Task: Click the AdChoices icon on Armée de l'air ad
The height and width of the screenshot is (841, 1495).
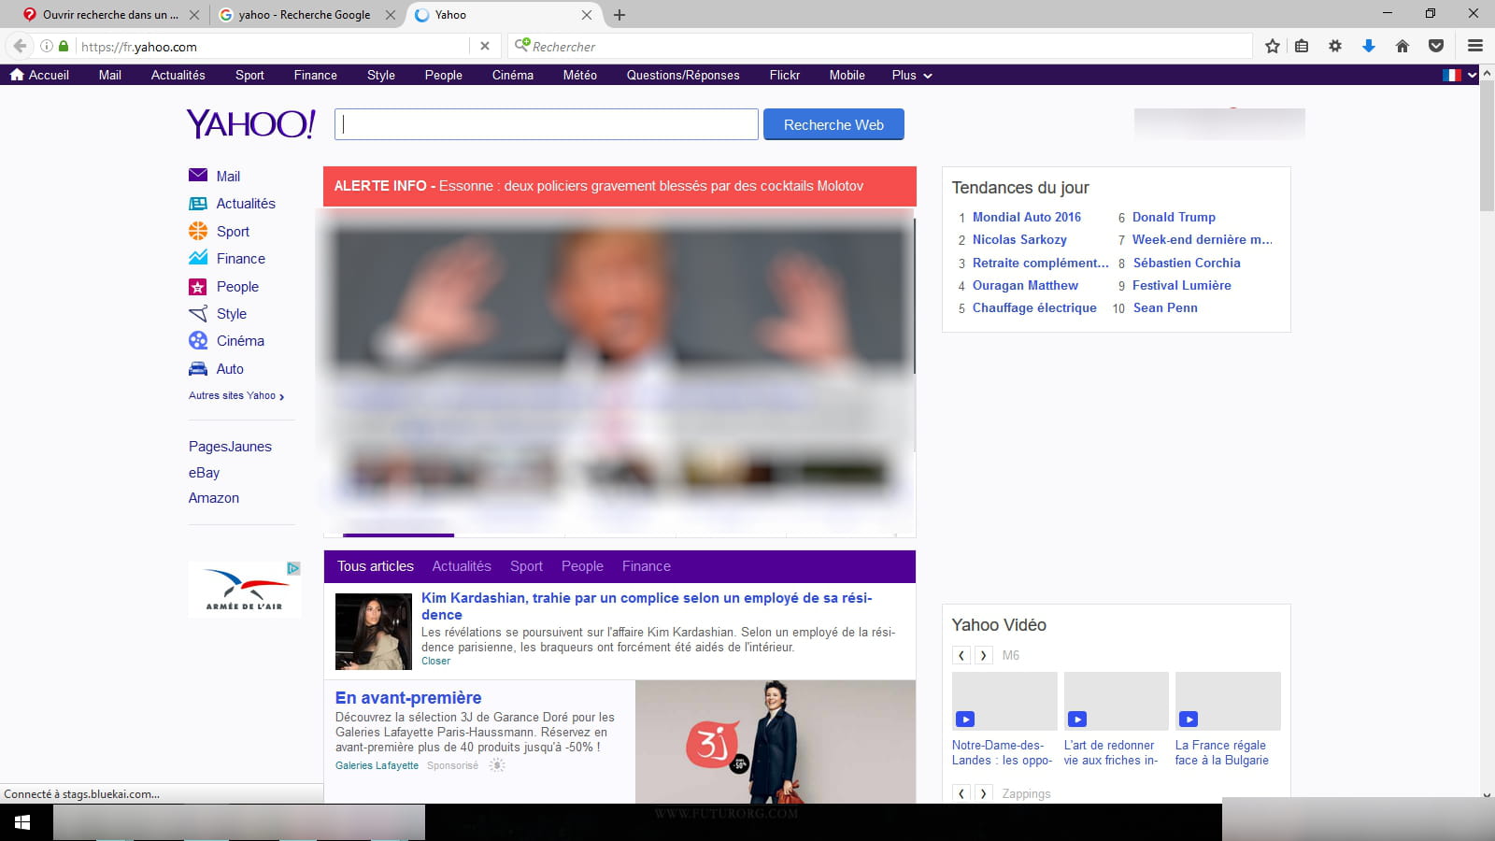Action: [x=292, y=567]
